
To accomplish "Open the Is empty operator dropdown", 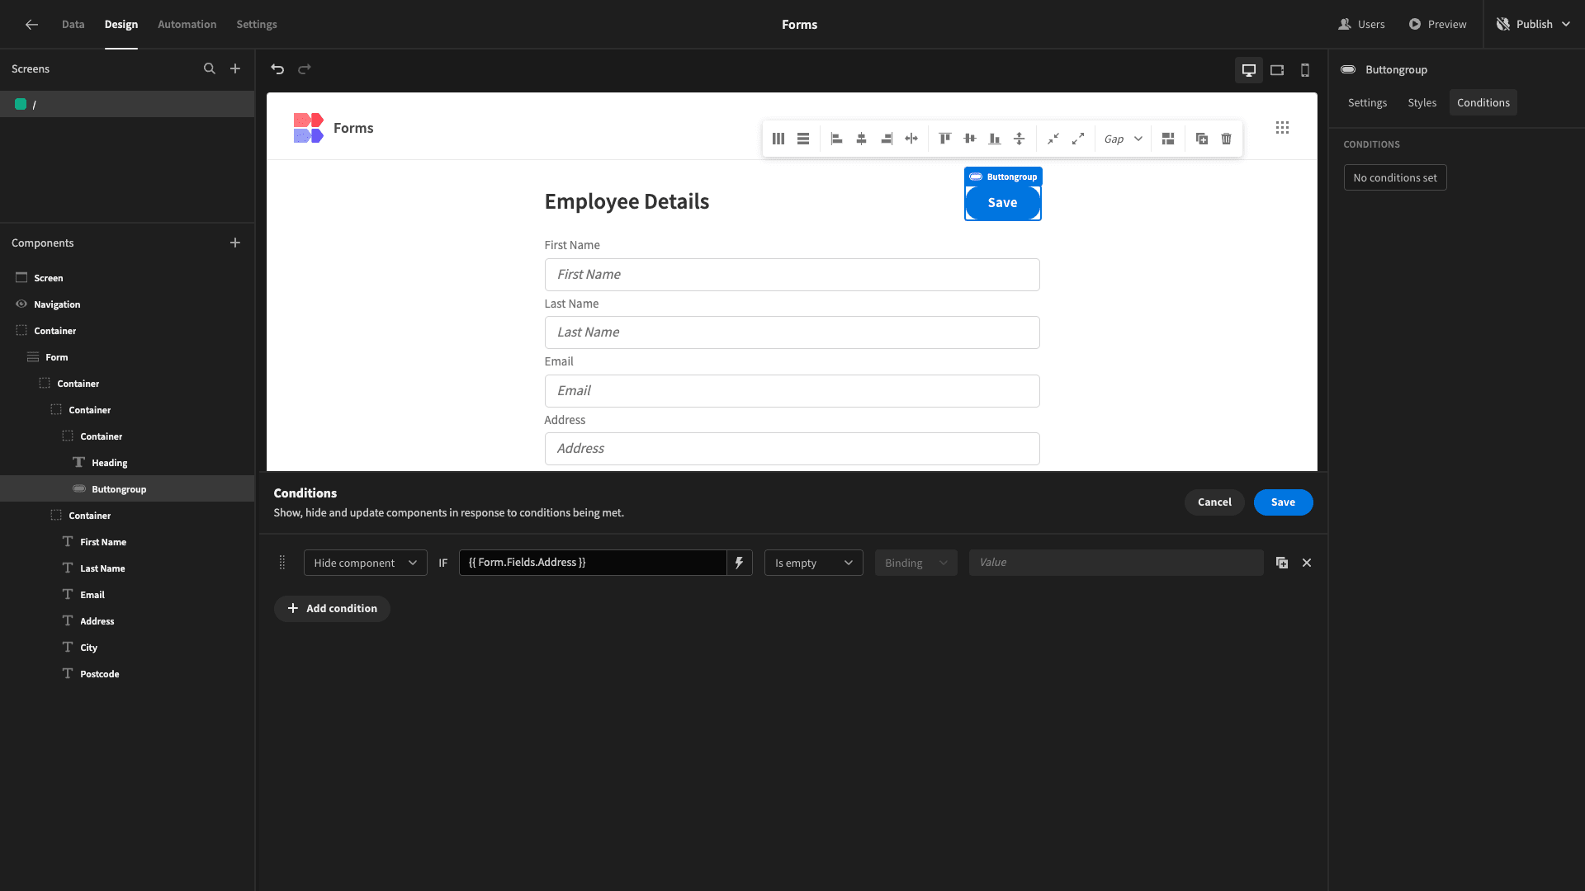I will [814, 563].
